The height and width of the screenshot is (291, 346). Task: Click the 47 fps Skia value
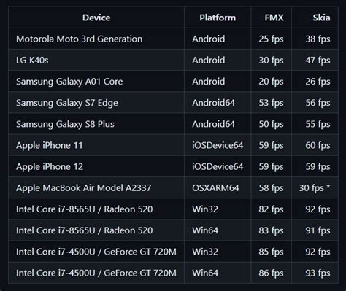pyautogui.click(x=318, y=61)
